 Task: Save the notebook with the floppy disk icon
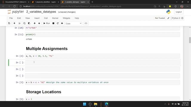tap(9, 23)
